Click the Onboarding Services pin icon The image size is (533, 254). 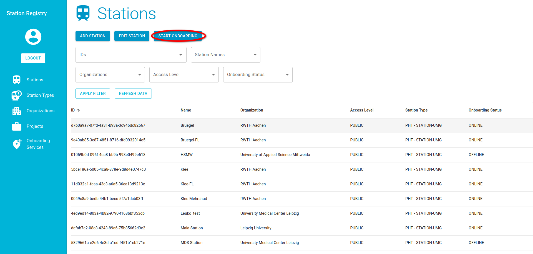[17, 144]
